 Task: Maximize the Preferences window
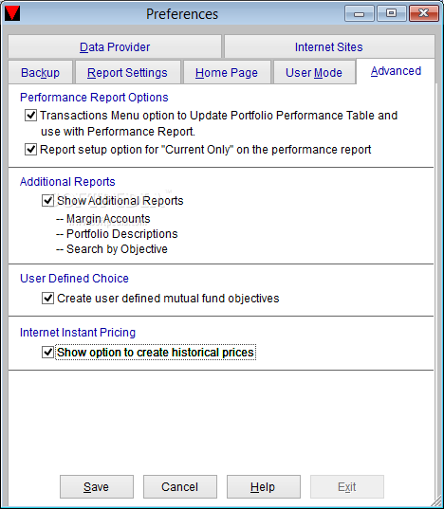[392, 13]
